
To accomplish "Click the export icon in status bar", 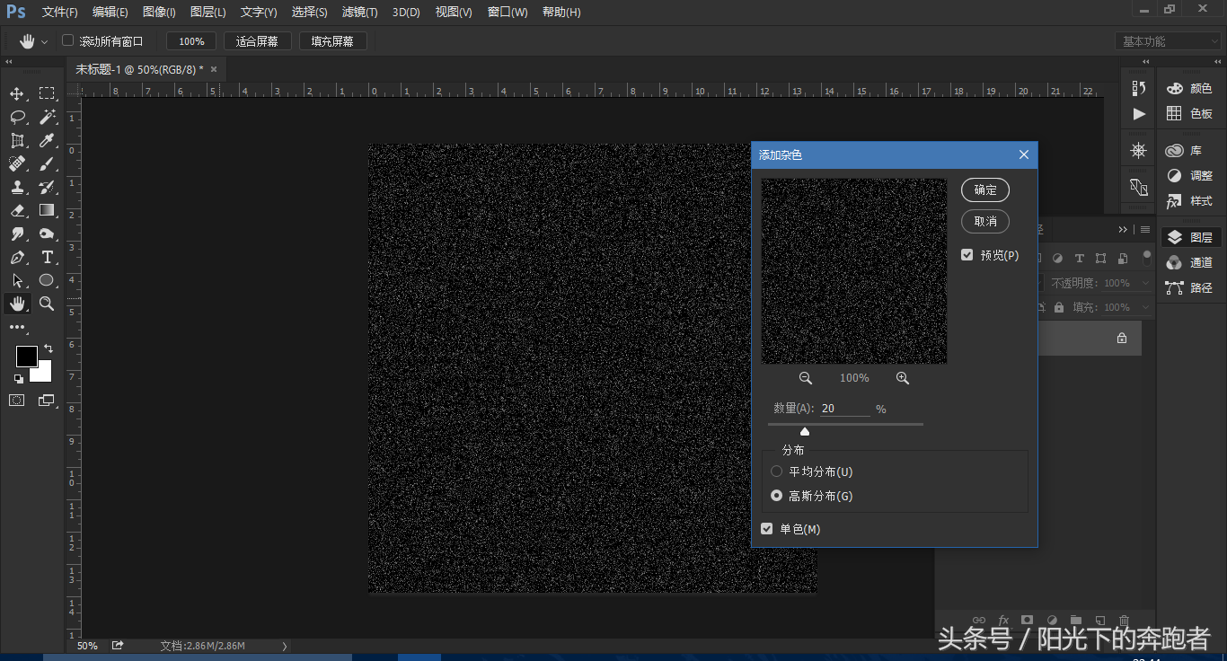I will 118,646.
